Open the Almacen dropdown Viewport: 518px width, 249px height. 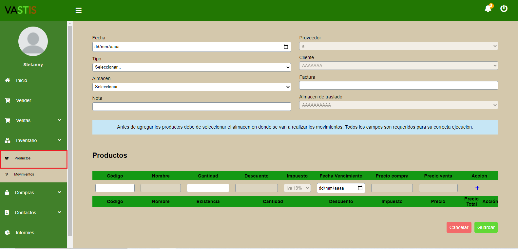coord(192,87)
